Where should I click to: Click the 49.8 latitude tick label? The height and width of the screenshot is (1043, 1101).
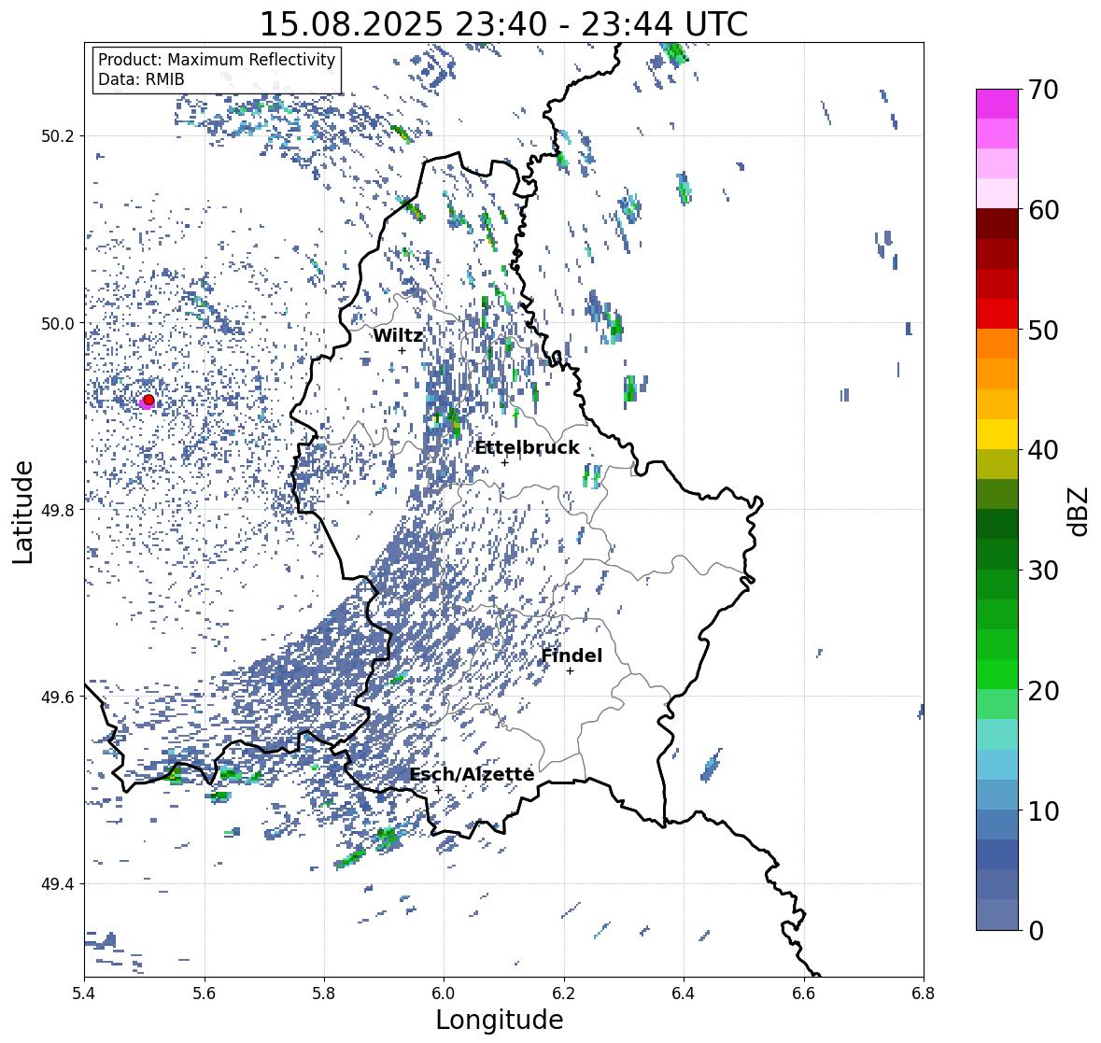click(58, 510)
